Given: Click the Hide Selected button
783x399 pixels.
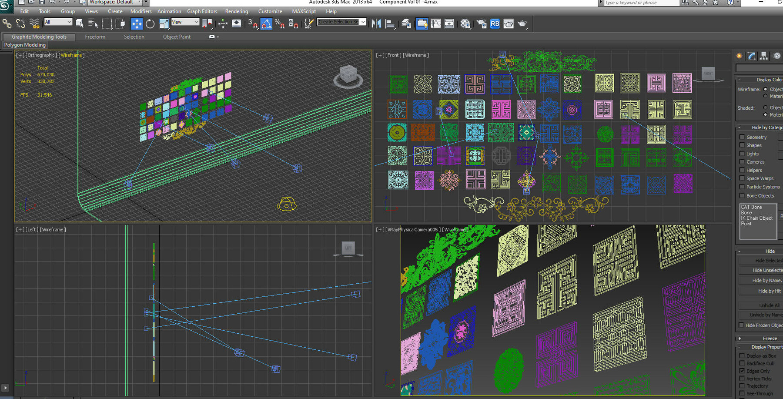Looking at the screenshot, I should point(761,260).
